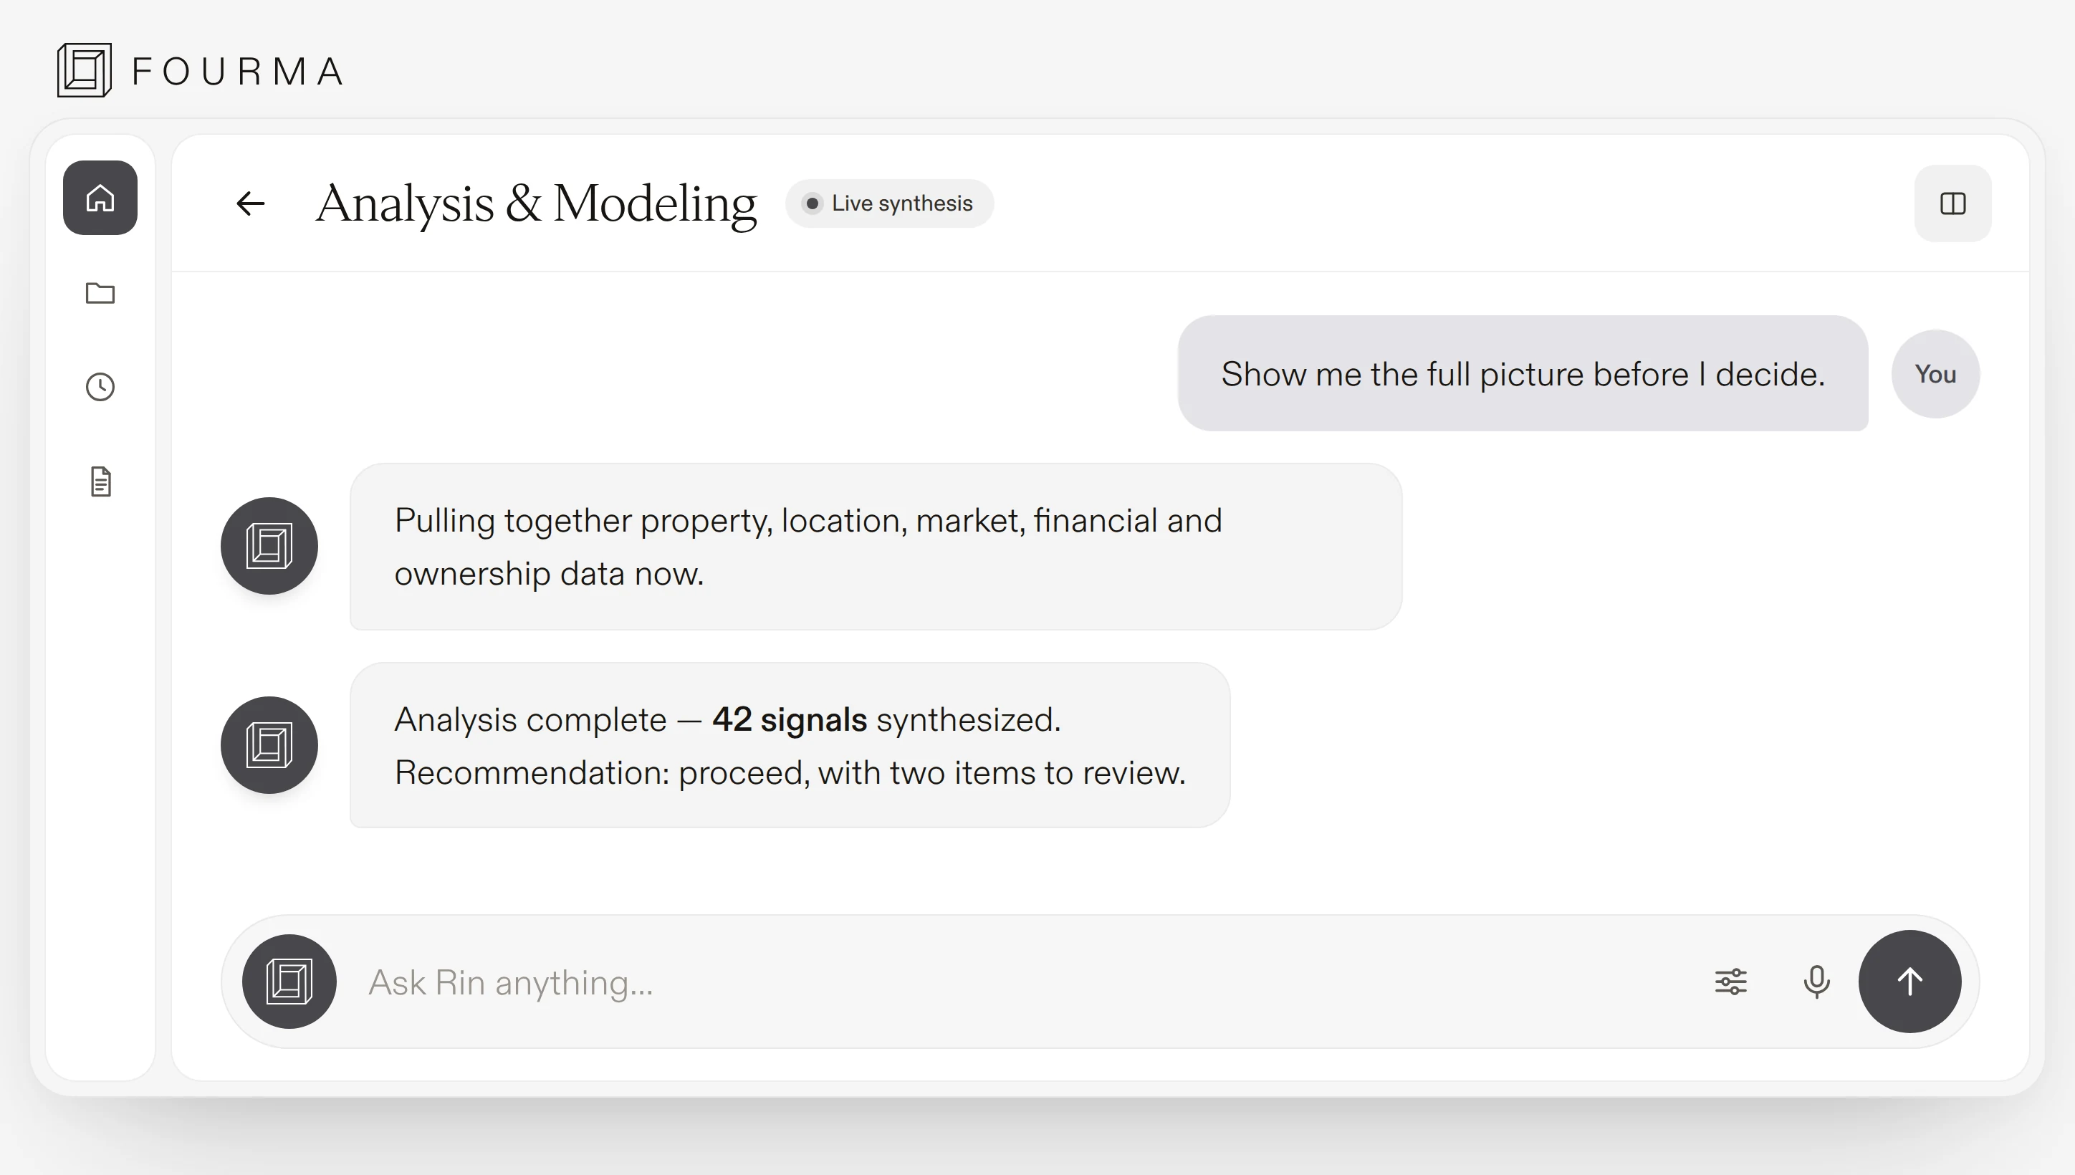Click Rin avatar beside Analysis complete reply
The height and width of the screenshot is (1175, 2075).
(x=269, y=745)
